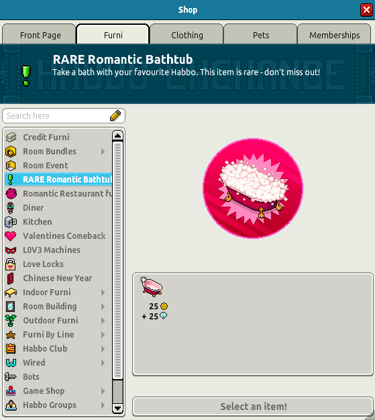Switch to the Front Page tab
Viewport: 375px width, 420px height.
pyautogui.click(x=39, y=34)
